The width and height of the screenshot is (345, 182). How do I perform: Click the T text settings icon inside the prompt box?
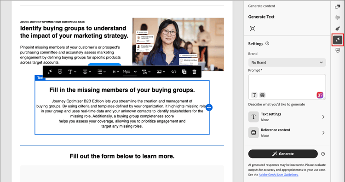tap(254, 95)
